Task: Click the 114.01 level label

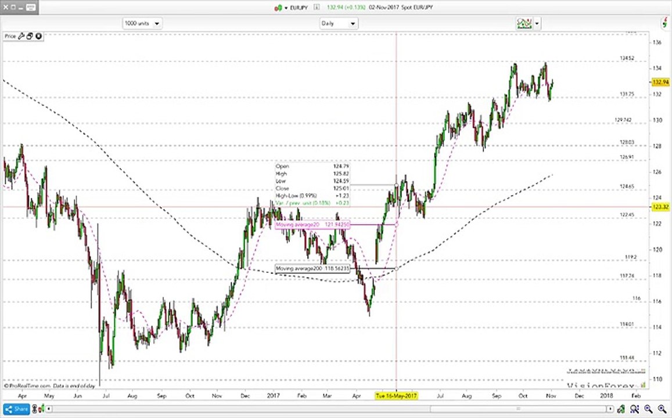Action: (x=627, y=325)
